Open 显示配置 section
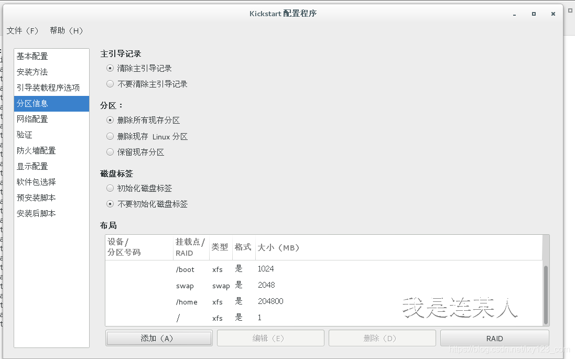The width and height of the screenshot is (575, 359). pos(52,167)
